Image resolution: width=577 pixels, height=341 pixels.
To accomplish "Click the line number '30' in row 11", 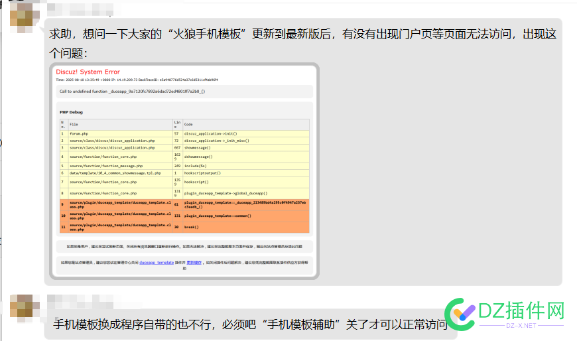I will 178,227.
